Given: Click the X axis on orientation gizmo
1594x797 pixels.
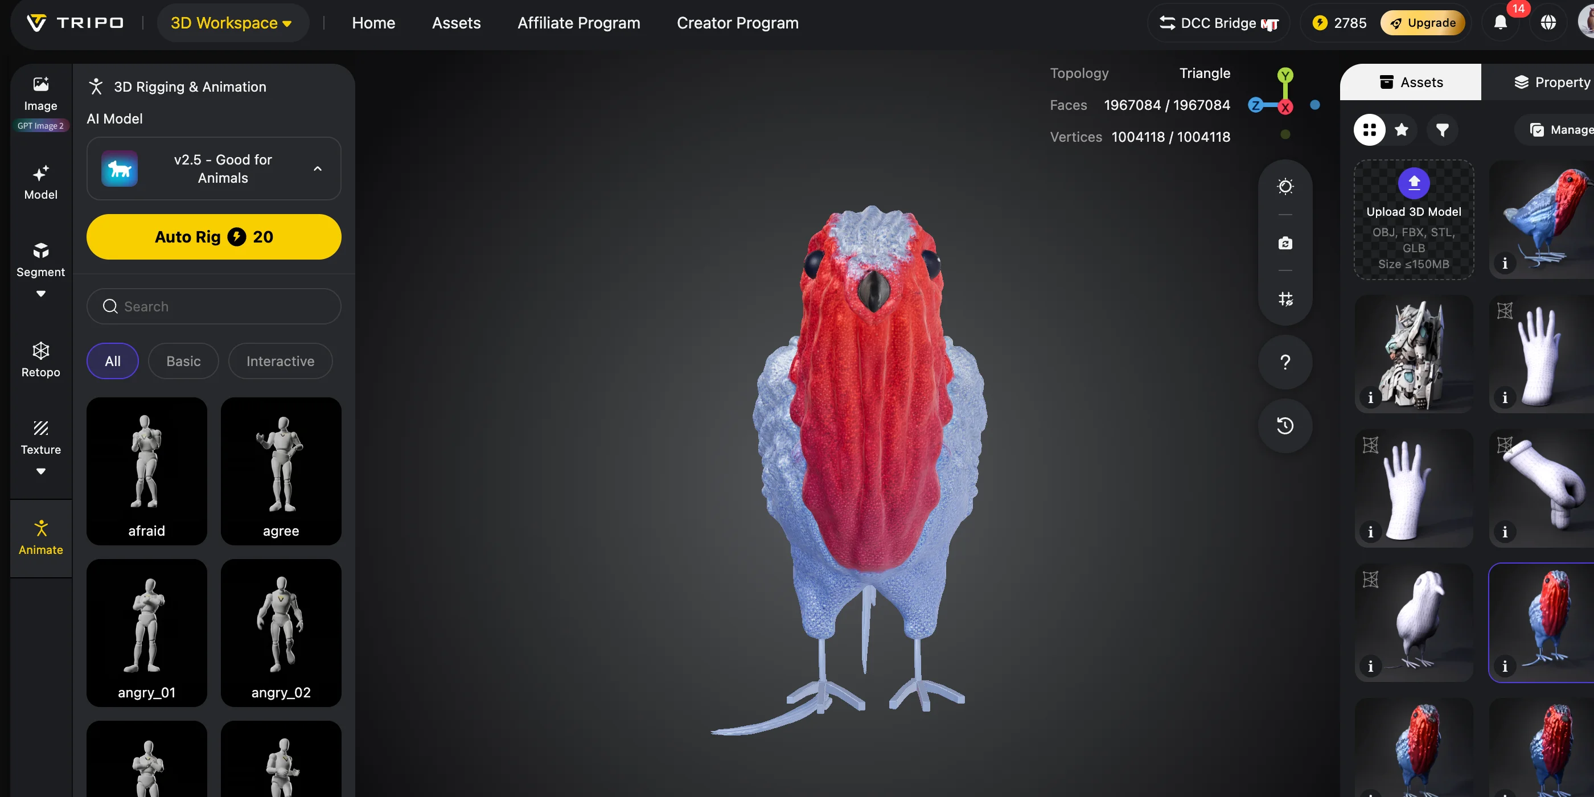Looking at the screenshot, I should (x=1285, y=108).
